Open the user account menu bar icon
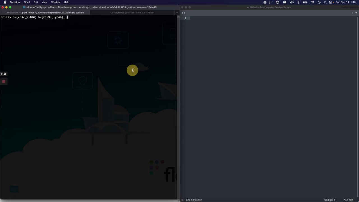The width and height of the screenshot is (359, 202). coord(319,2)
